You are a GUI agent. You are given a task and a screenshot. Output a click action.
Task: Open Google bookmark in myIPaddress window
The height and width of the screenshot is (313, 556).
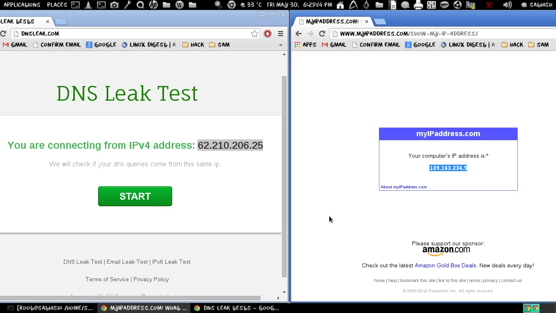(420, 44)
